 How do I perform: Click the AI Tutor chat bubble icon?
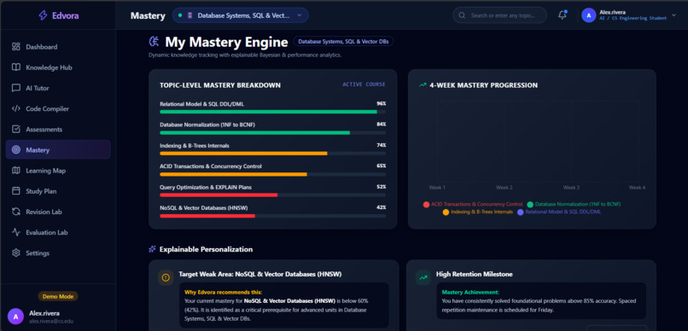coord(16,88)
